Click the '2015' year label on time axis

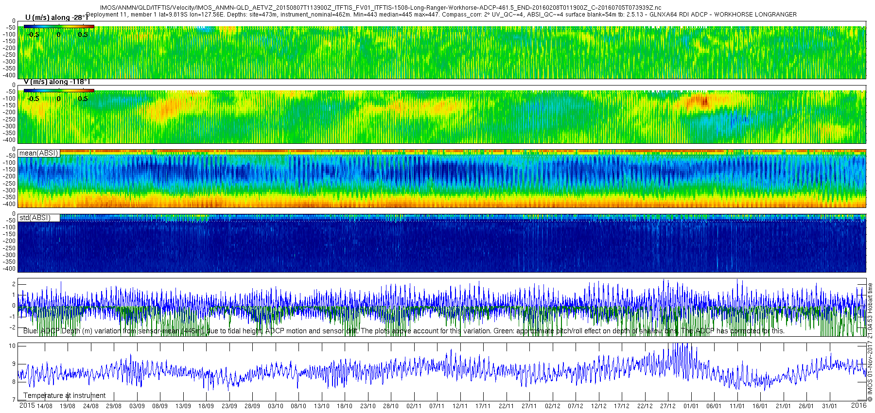point(27,405)
